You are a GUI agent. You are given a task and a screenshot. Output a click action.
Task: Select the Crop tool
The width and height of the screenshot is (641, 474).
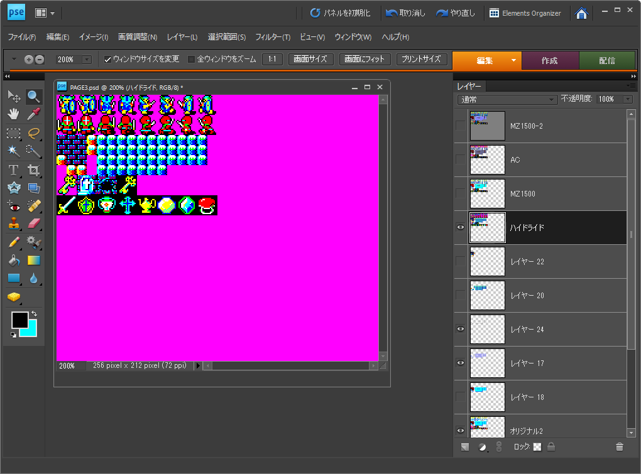[33, 170]
